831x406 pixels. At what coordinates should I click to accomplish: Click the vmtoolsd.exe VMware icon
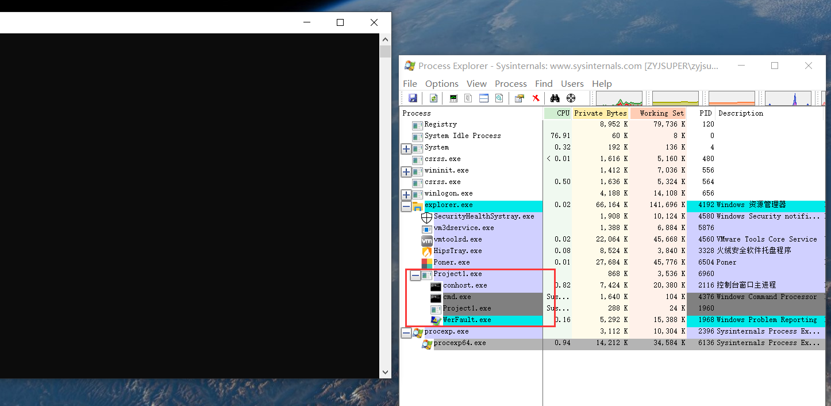coord(427,240)
